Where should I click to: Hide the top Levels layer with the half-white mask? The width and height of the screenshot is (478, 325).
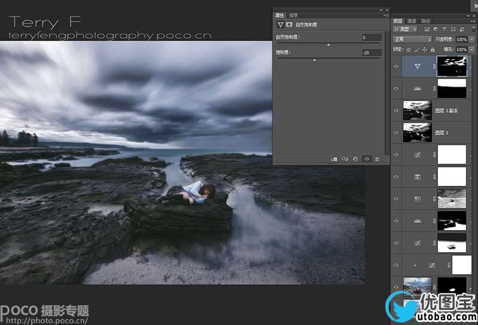[396, 88]
